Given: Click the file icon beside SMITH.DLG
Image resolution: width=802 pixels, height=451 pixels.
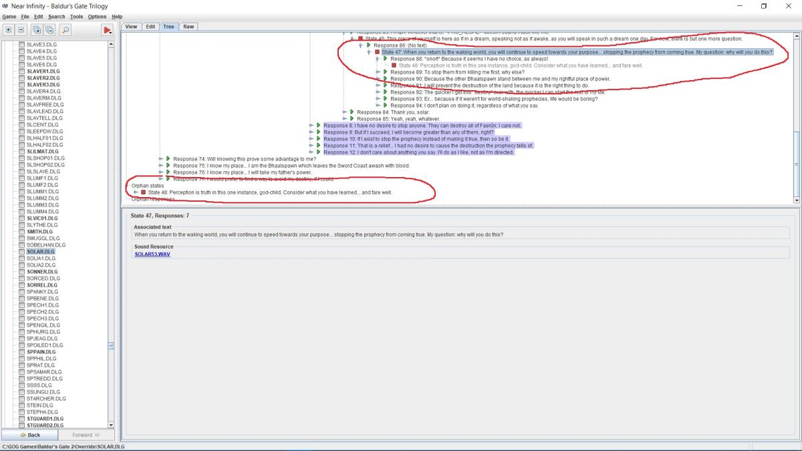Looking at the screenshot, I should pos(21,231).
